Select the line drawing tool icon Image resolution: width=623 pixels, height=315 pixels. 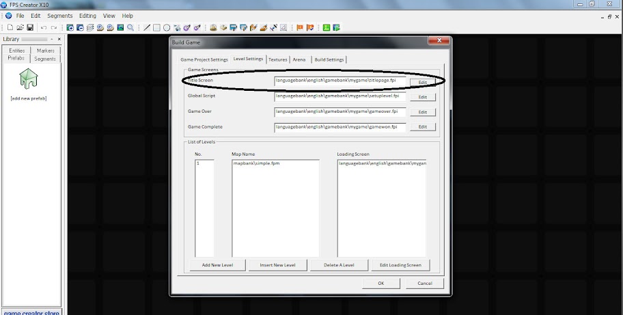(148, 27)
